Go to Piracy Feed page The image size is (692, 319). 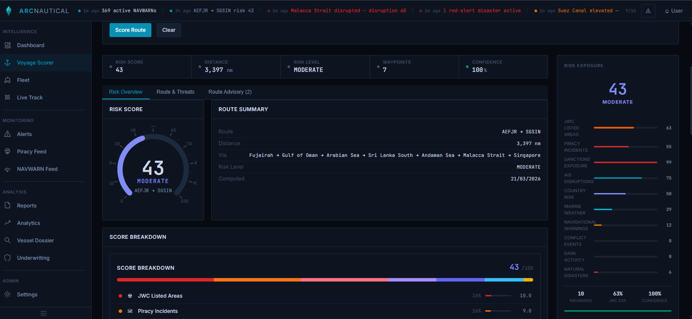click(x=45, y=152)
